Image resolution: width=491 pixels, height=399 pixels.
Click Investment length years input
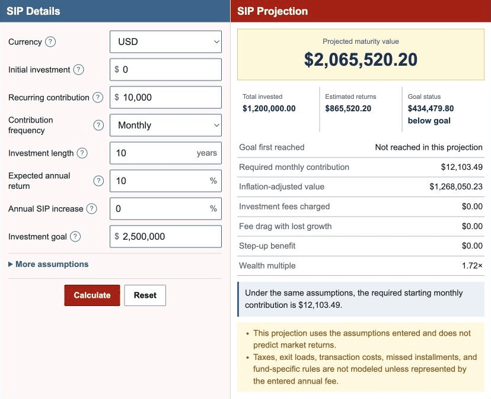[x=165, y=153]
